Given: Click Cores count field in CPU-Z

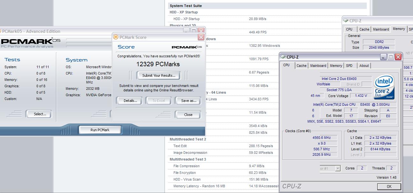Looking at the screenshot, I should (x=362, y=168).
